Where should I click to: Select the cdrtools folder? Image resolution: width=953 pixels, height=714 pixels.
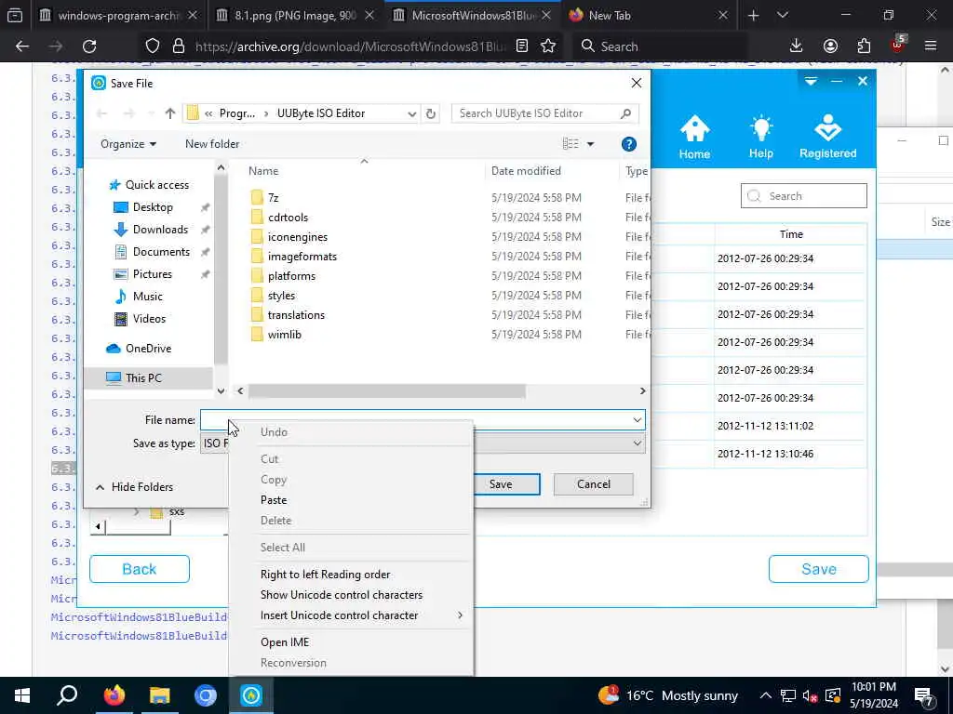(288, 218)
